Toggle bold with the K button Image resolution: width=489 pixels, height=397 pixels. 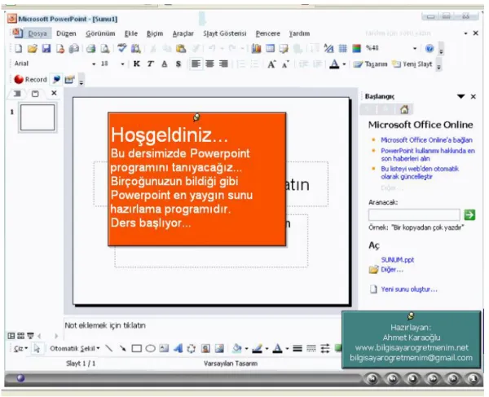click(x=136, y=64)
